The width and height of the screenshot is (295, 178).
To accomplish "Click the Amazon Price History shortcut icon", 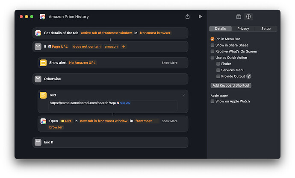I will click(43, 17).
